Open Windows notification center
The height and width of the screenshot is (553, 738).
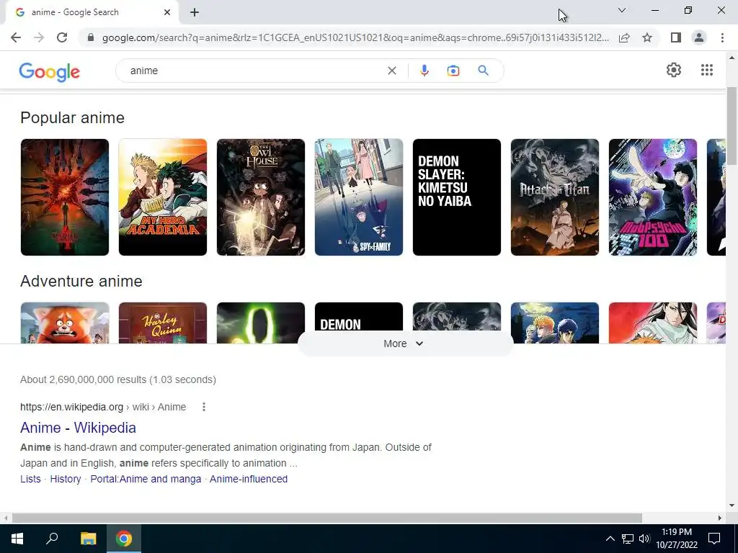pyautogui.click(x=714, y=539)
